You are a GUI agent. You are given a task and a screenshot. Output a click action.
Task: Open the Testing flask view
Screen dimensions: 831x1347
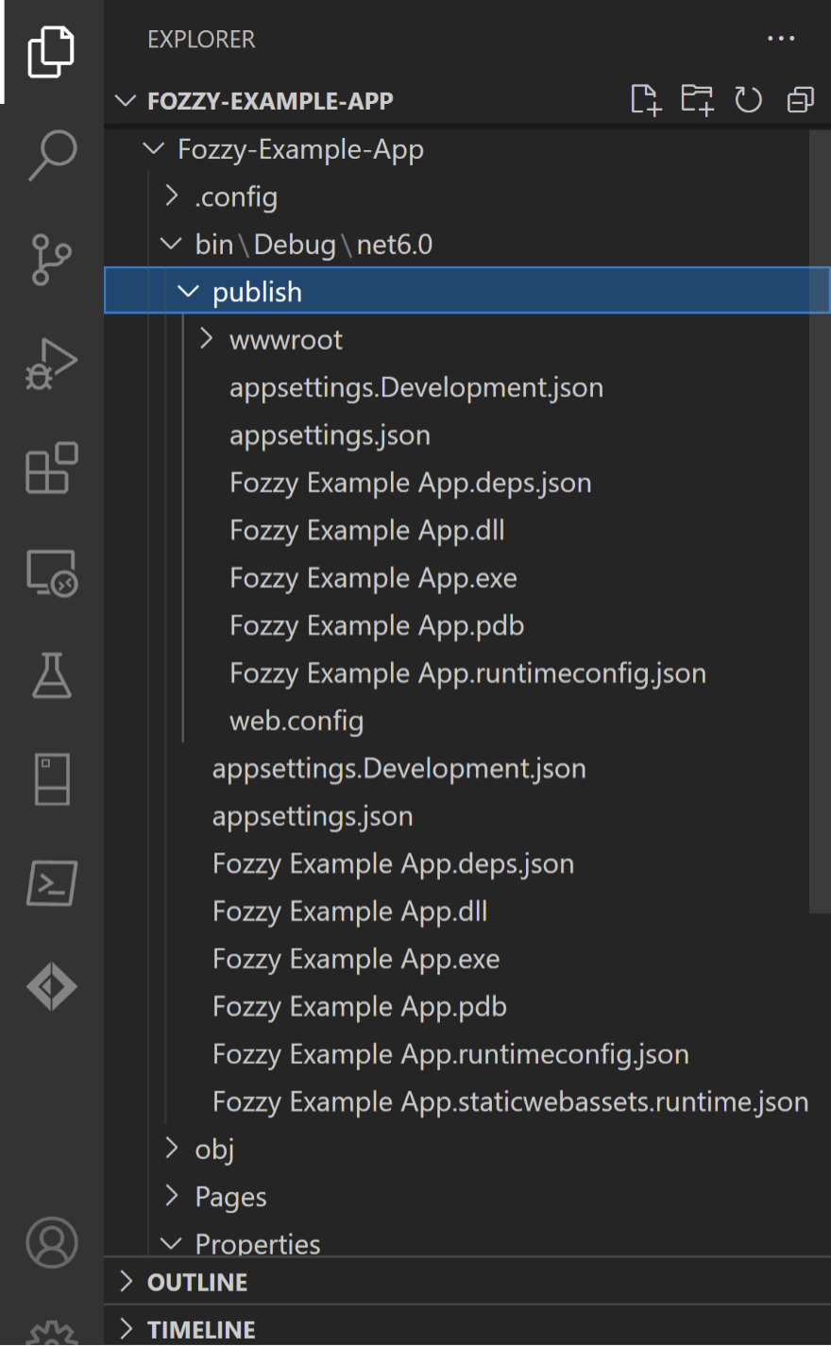pos(52,675)
